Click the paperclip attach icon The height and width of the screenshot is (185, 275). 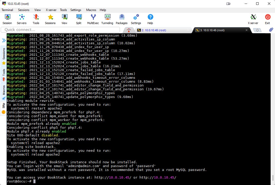(271, 30)
